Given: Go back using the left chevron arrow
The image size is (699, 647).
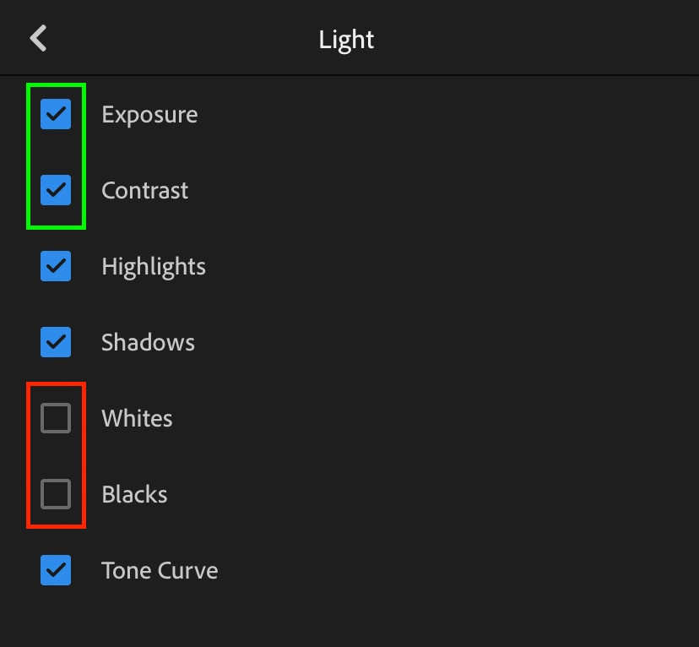Looking at the screenshot, I should 38,38.
